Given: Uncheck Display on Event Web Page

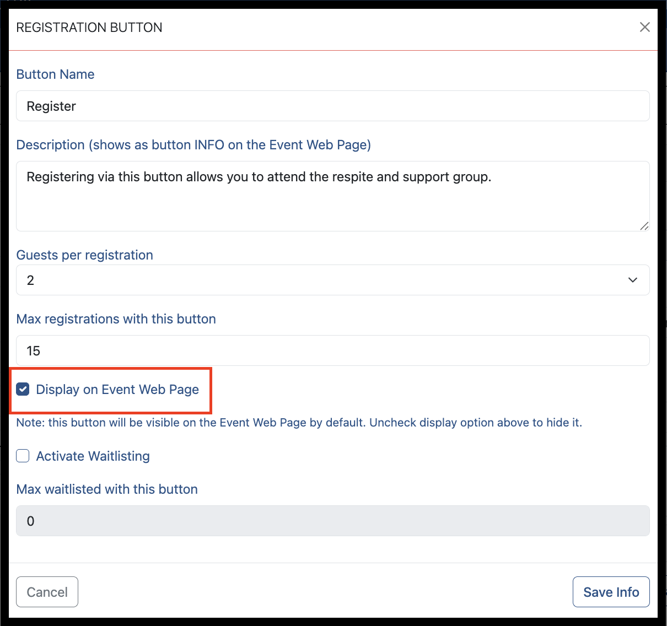Looking at the screenshot, I should click(23, 390).
